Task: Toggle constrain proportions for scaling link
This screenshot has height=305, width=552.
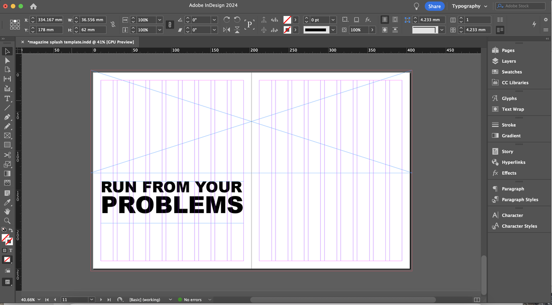Action: click(x=169, y=25)
